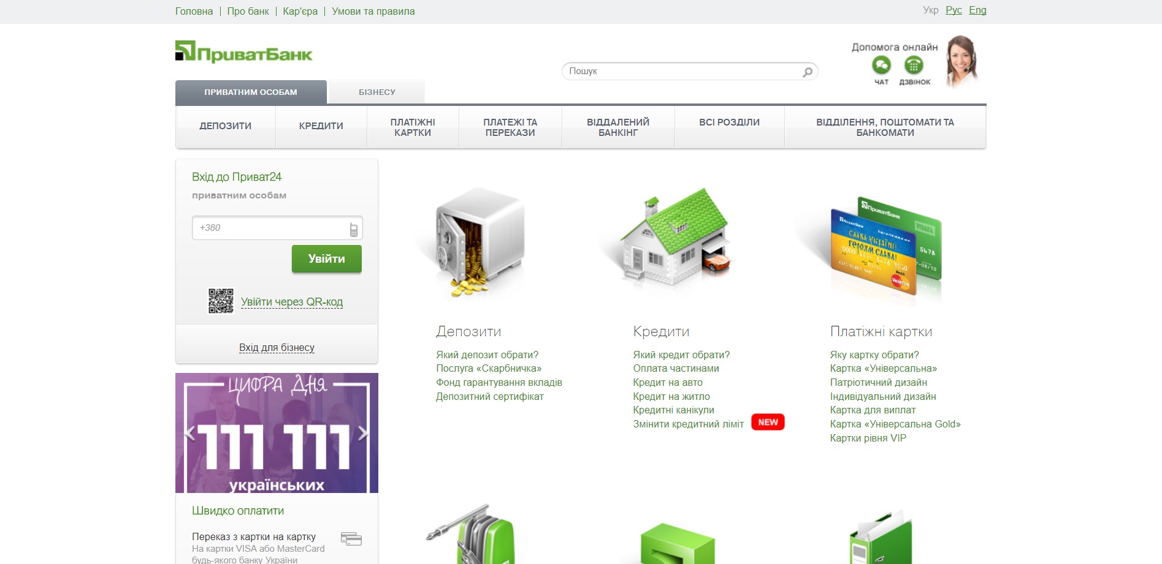Open Віддалений банкінг menu

tap(618, 127)
